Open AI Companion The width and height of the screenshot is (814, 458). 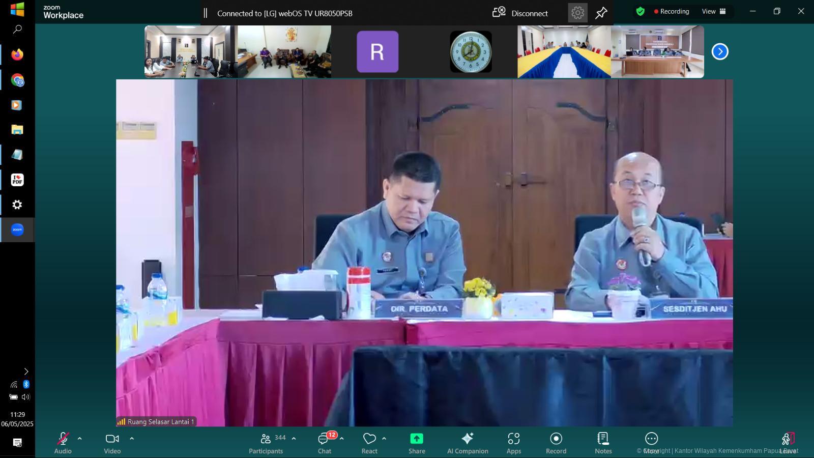pyautogui.click(x=467, y=442)
